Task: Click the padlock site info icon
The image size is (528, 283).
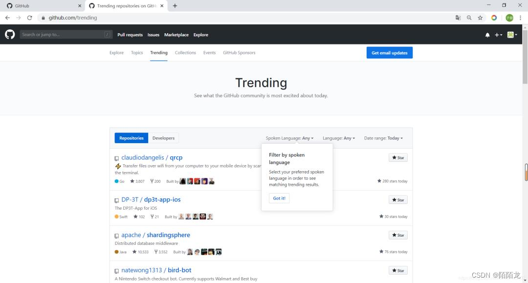Action: pyautogui.click(x=43, y=18)
